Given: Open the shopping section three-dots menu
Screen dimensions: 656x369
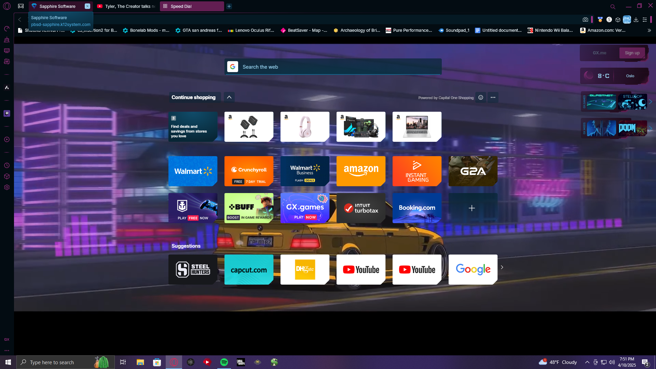Looking at the screenshot, I should coord(493,97).
